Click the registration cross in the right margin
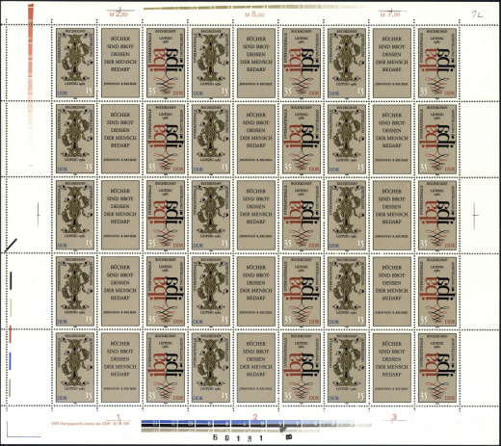The width and height of the screenshot is (501, 446). coord(475,215)
